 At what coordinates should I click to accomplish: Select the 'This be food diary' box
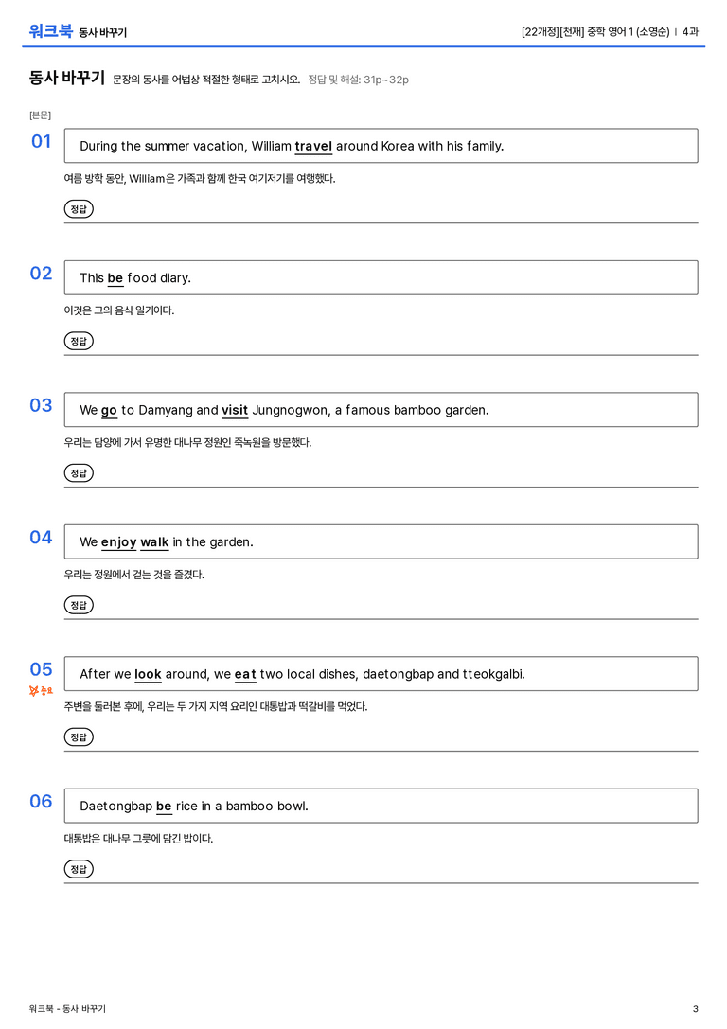coord(381,277)
